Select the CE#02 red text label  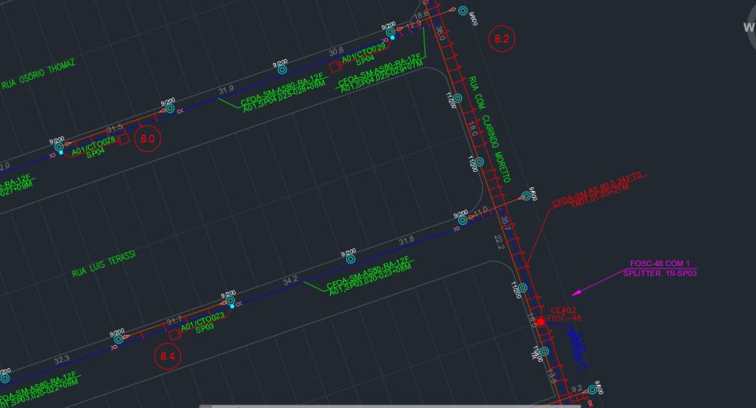coord(563,310)
